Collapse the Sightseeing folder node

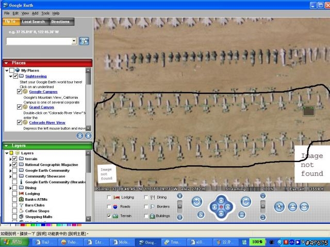click(x=10, y=76)
